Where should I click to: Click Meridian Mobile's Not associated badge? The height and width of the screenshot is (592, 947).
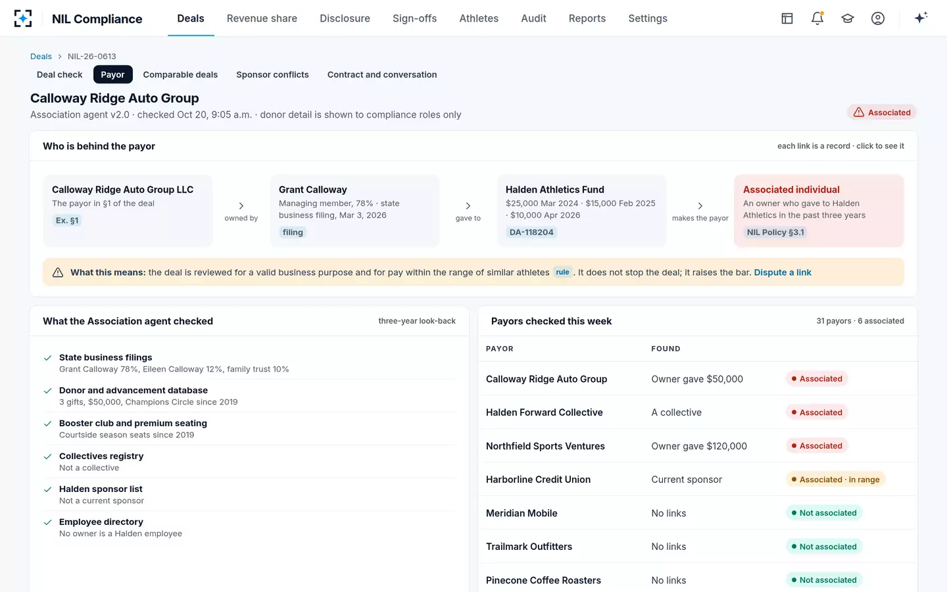tap(824, 513)
